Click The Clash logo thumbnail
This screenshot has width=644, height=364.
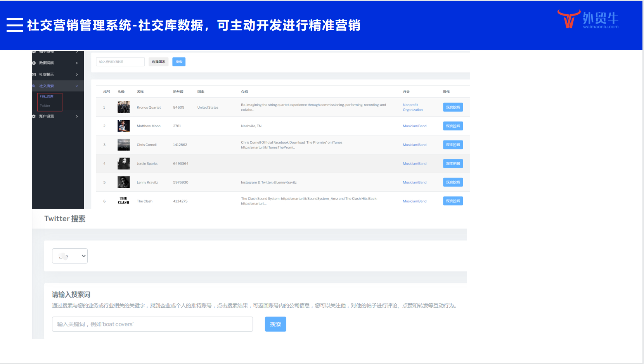pyautogui.click(x=124, y=201)
